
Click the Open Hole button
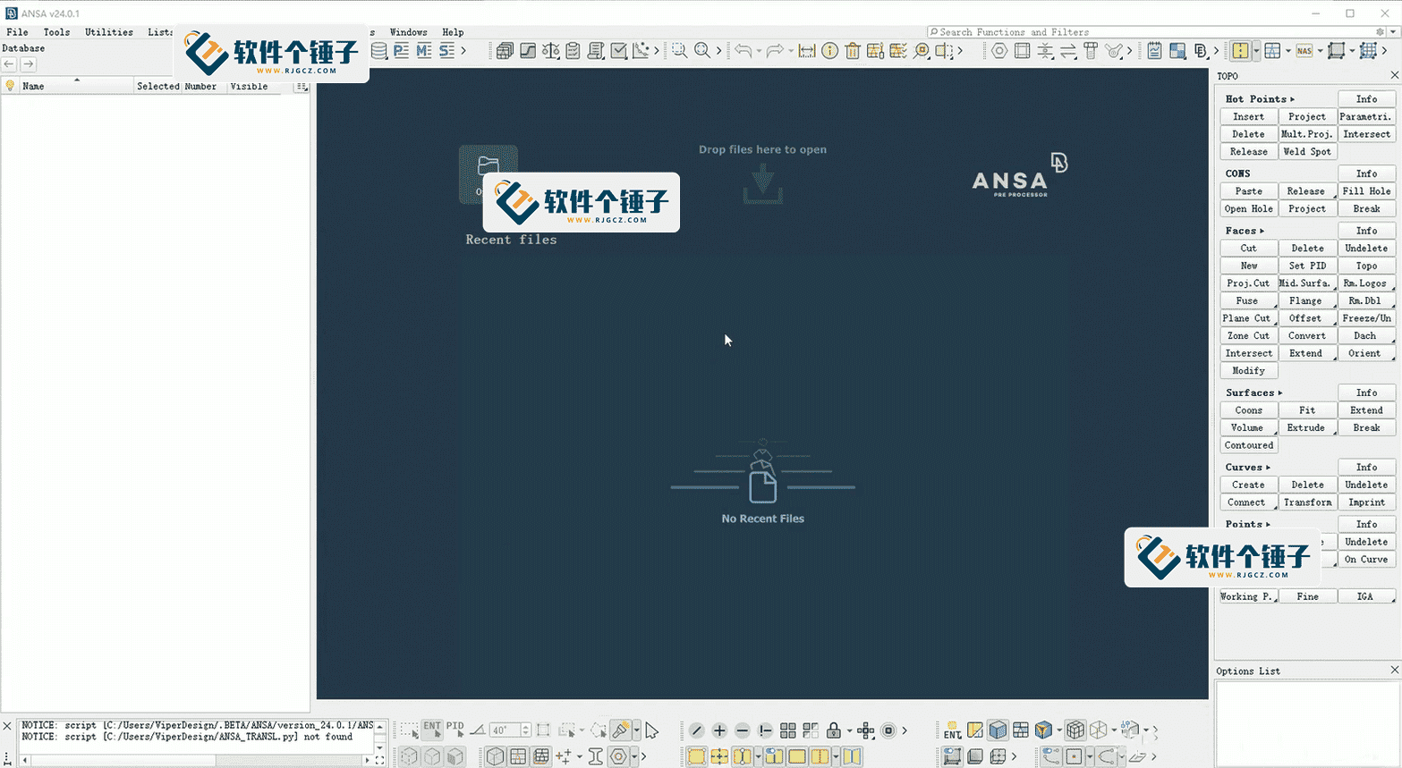[1248, 209]
